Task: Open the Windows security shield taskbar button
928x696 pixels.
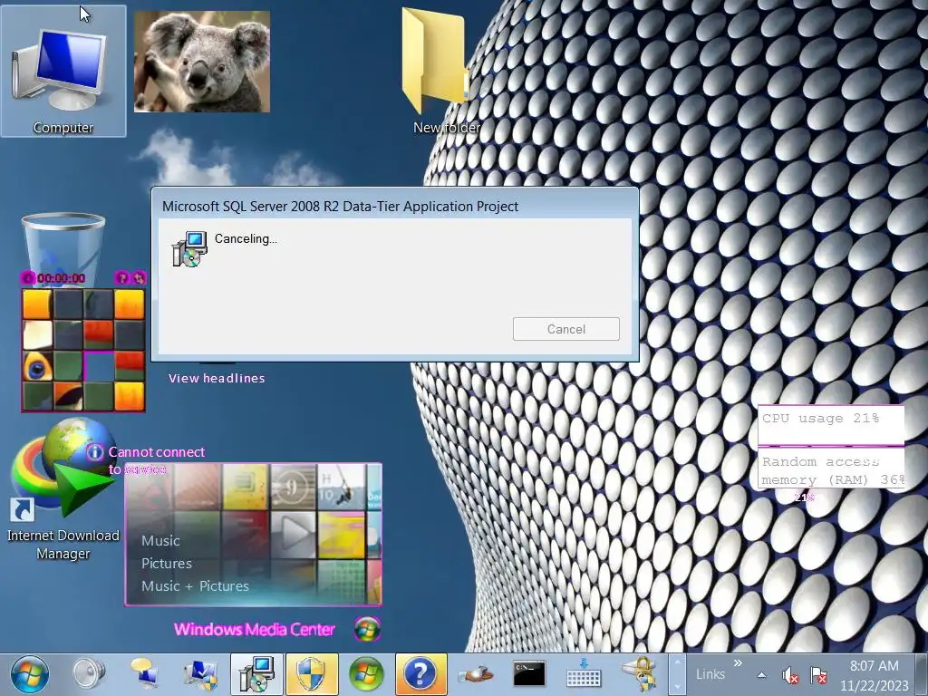Action: [312, 674]
